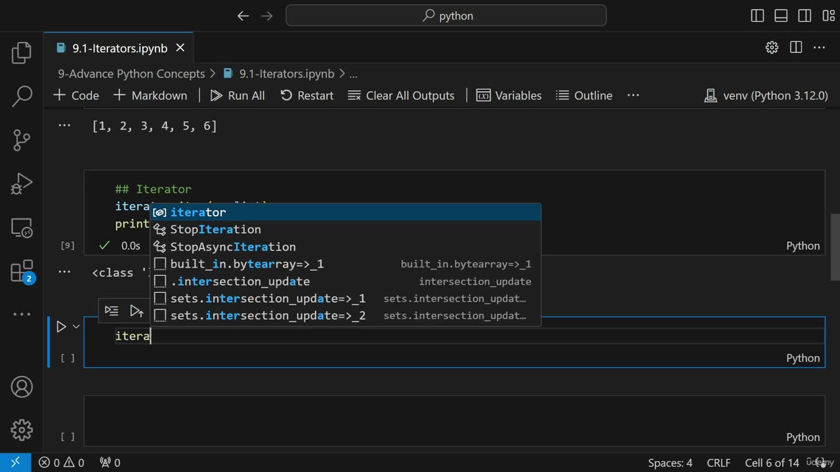
Task: Run All notebook cells
Action: (x=238, y=95)
